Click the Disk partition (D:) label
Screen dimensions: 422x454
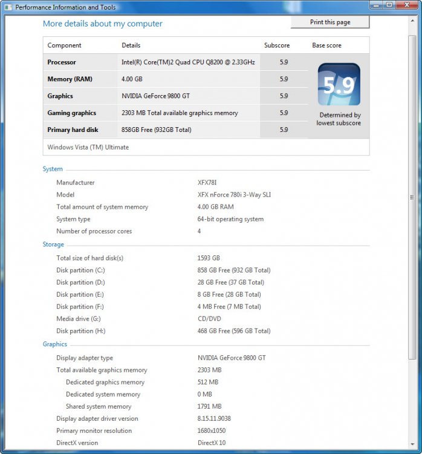pyautogui.click(x=80, y=282)
